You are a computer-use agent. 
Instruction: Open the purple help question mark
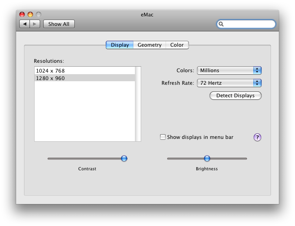pyautogui.click(x=257, y=137)
